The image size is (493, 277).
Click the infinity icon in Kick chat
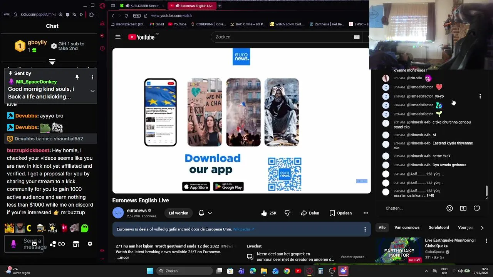[62, 244]
